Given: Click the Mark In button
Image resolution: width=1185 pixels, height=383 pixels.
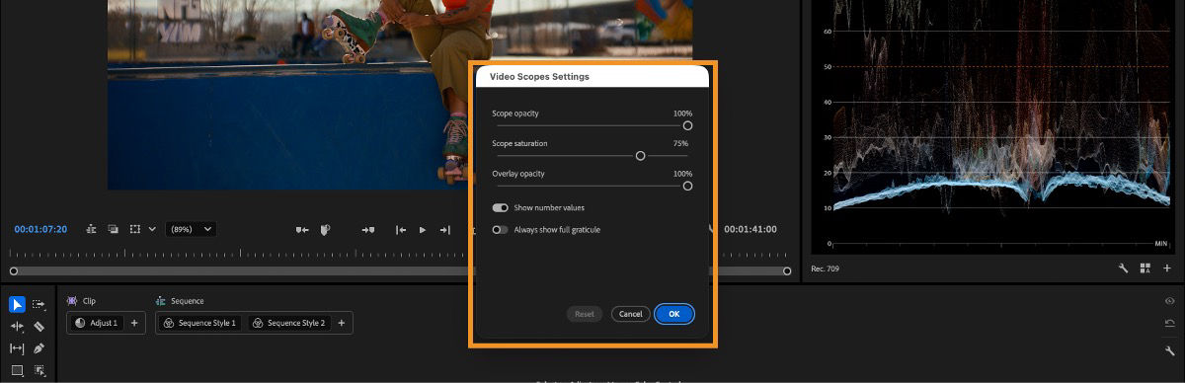Looking at the screenshot, I should [303, 230].
